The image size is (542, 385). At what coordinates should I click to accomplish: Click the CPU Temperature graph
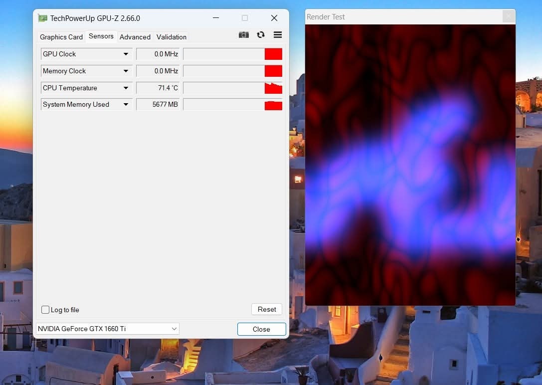[233, 88]
